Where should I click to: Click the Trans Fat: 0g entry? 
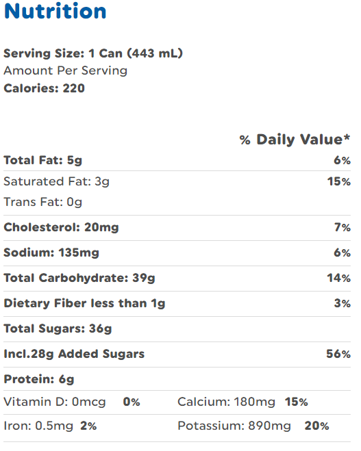(x=42, y=202)
